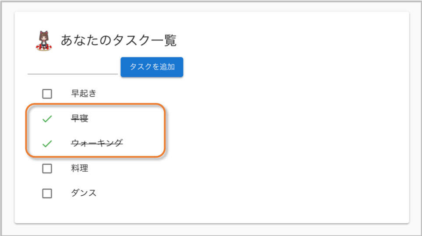Click the cat-eared girl avatar icon

pos(44,41)
